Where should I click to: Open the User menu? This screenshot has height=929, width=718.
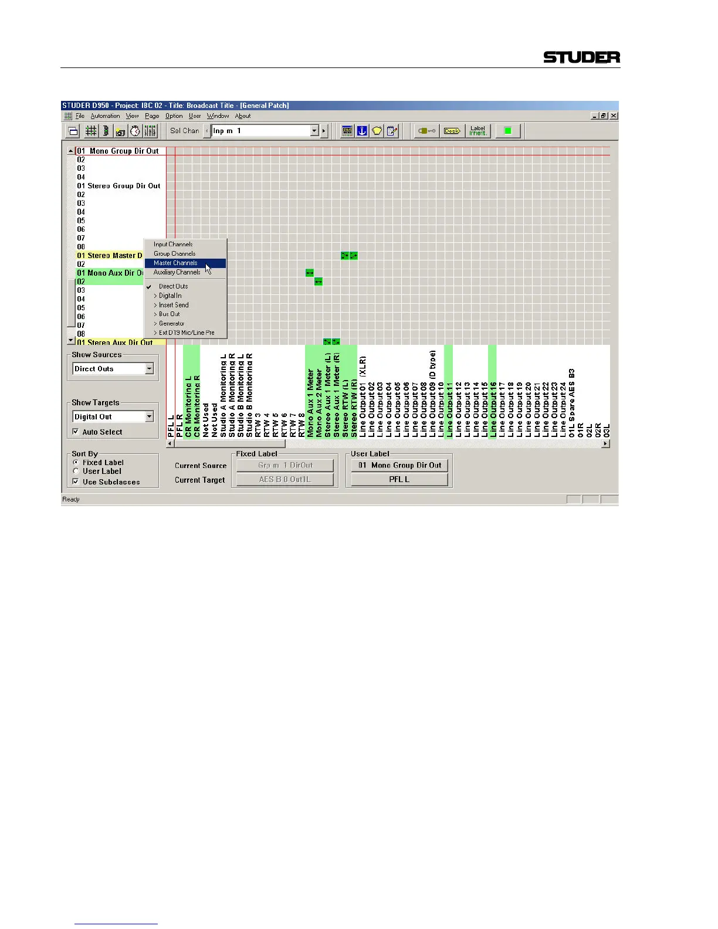pyautogui.click(x=195, y=116)
